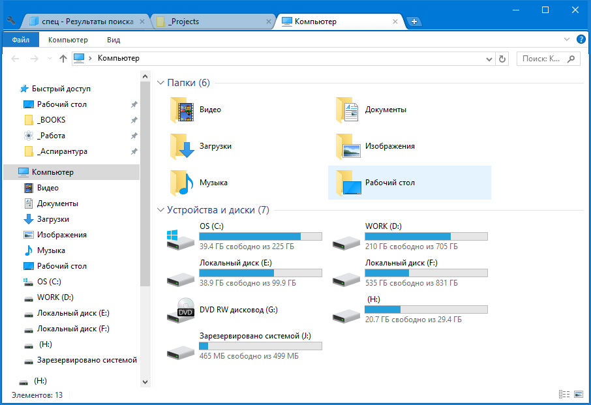Go back with the back arrow
Screen dimensions: 591x405
pyautogui.click(x=15, y=59)
